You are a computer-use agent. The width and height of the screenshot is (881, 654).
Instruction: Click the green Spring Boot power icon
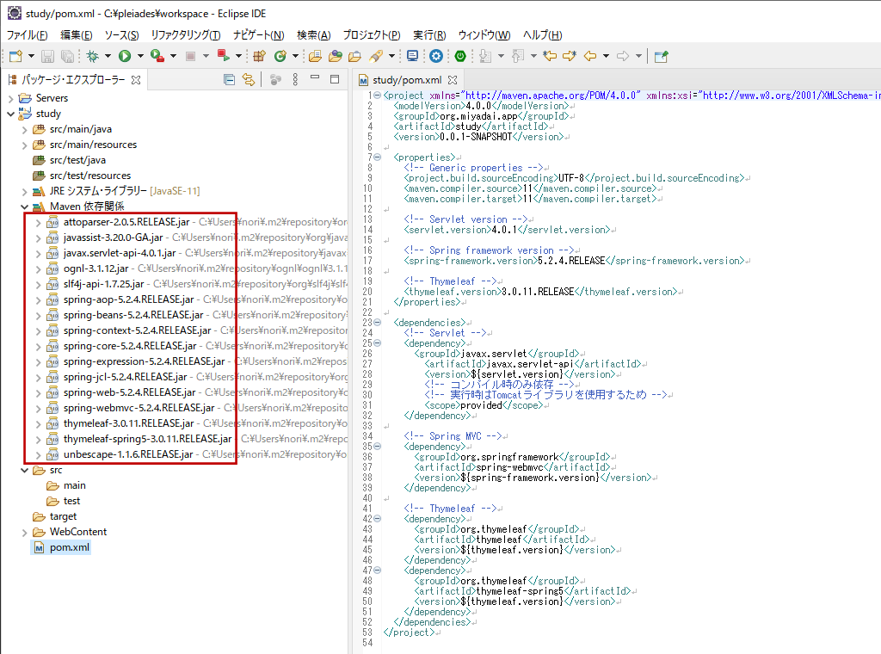[x=460, y=56]
